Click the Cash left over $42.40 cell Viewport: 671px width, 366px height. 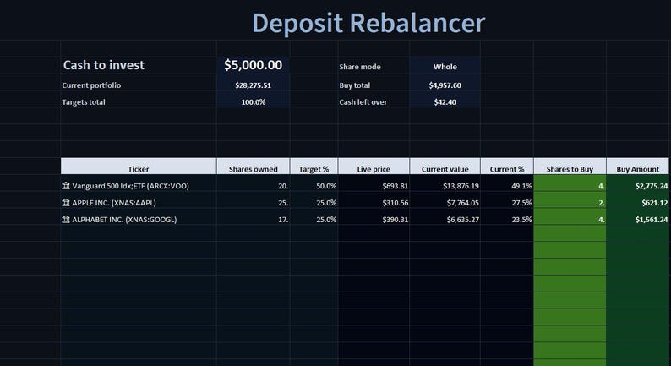pos(445,102)
